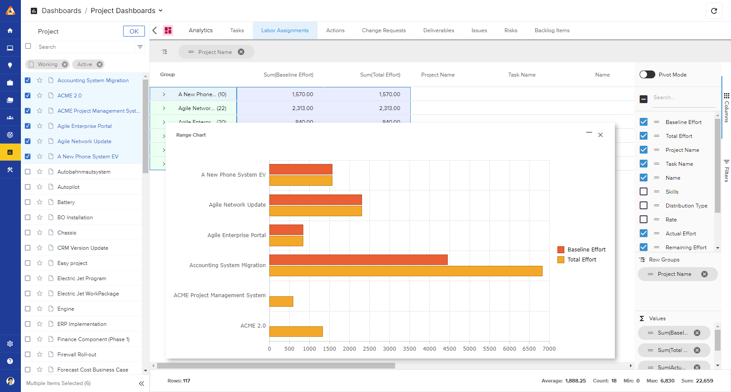Screen dimensions: 731x392
Task: Toggle Baseline Effort legend swatch
Action: pyautogui.click(x=561, y=250)
